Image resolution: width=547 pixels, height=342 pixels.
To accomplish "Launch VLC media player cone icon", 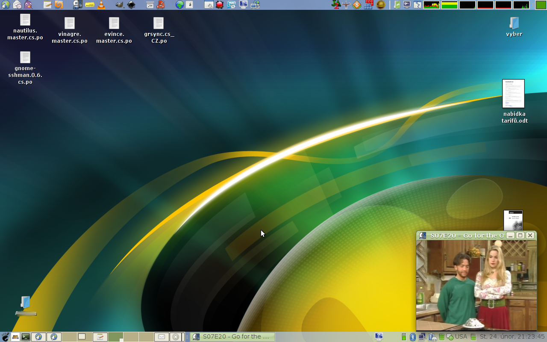I will click(x=101, y=5).
